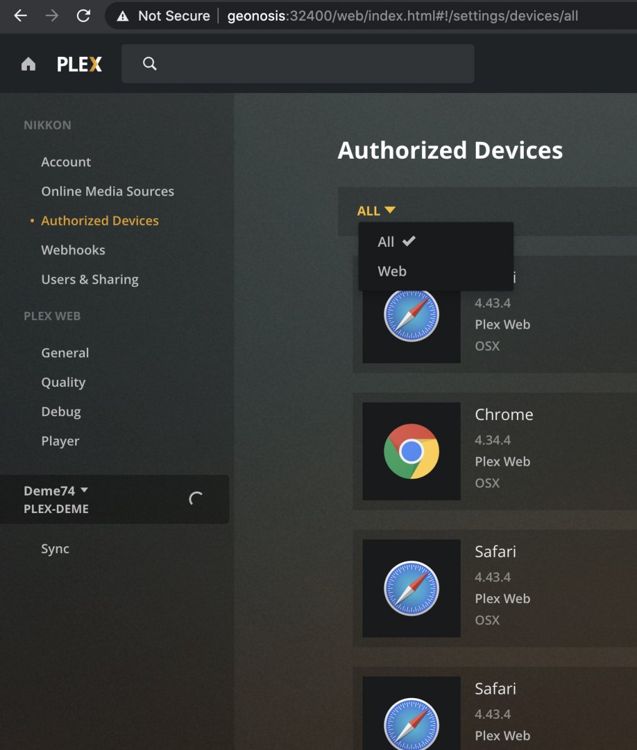The height and width of the screenshot is (750, 637).
Task: Open Account settings
Action: coord(66,162)
